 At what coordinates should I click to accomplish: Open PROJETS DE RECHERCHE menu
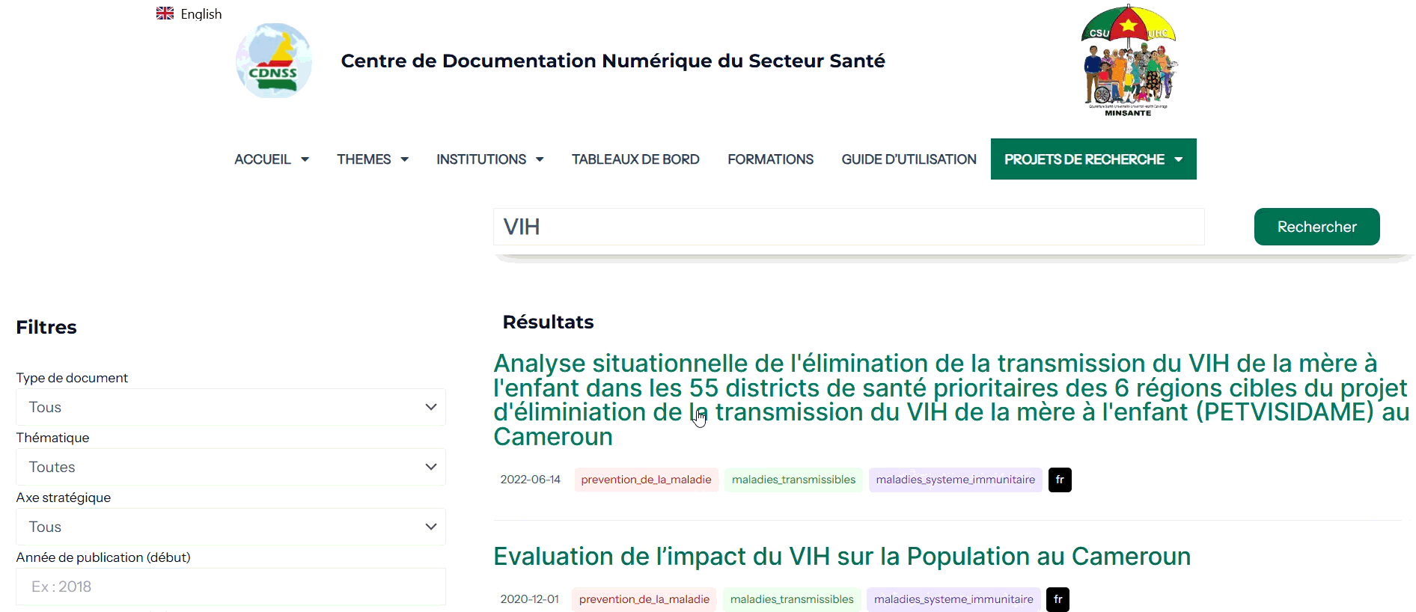[1093, 159]
